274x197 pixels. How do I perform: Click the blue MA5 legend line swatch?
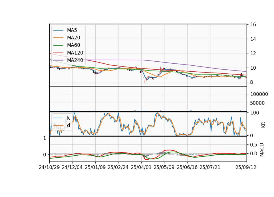[58, 31]
